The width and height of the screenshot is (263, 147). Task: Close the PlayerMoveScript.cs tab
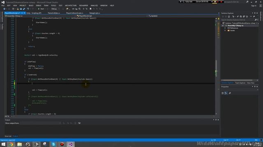coord(25,13)
